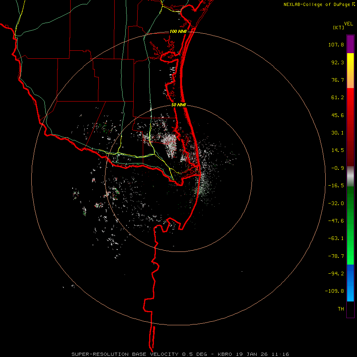Click the -109.8 velocity scale value
The width and height of the screenshot is (357, 357).
point(334,291)
